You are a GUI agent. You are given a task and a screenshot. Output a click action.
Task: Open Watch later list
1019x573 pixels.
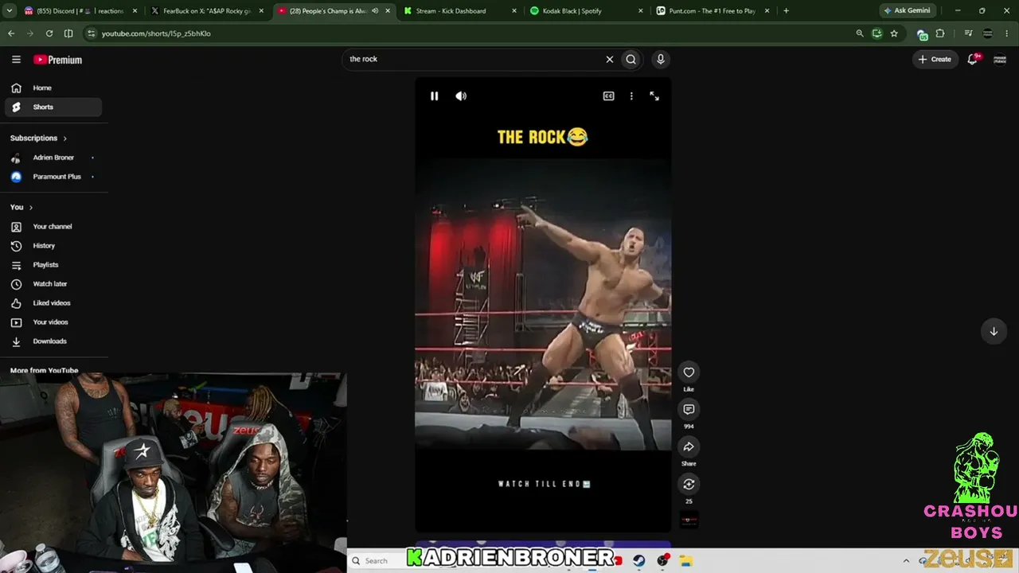coord(53,284)
